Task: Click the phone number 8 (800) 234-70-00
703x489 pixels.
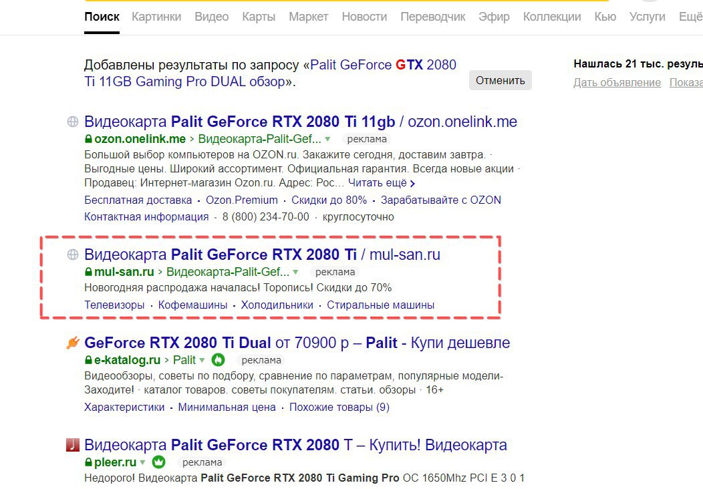Action: 266,217
